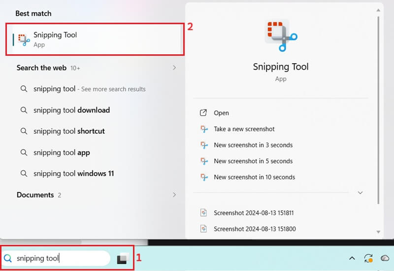Image resolution: width=394 pixels, height=271 pixels.
Task: Show hidden system tray icons chevron
Action: (352, 258)
